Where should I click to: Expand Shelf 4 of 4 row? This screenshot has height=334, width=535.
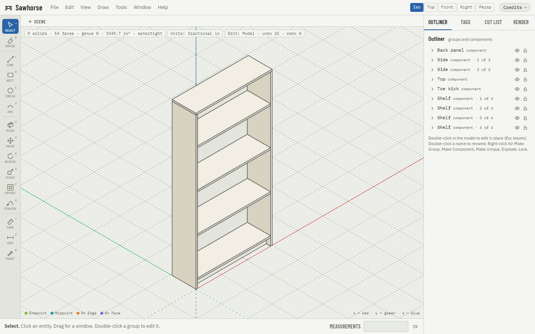432,128
